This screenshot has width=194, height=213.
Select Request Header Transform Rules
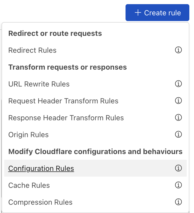click(x=63, y=101)
